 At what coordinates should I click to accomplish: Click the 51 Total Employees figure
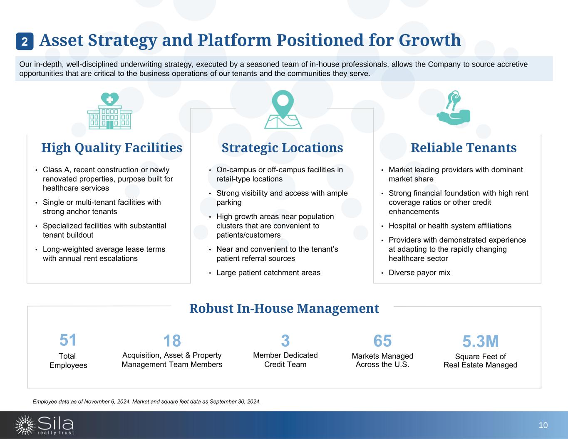click(68, 340)
